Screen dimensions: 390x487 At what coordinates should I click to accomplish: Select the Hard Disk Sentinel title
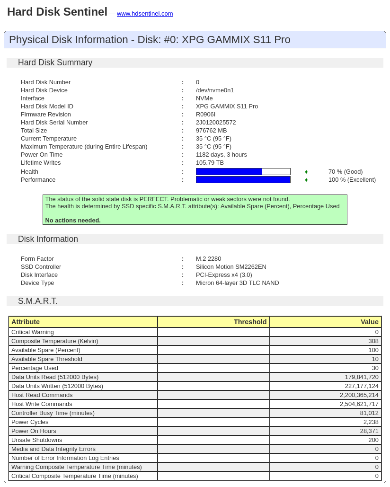pos(57,12)
